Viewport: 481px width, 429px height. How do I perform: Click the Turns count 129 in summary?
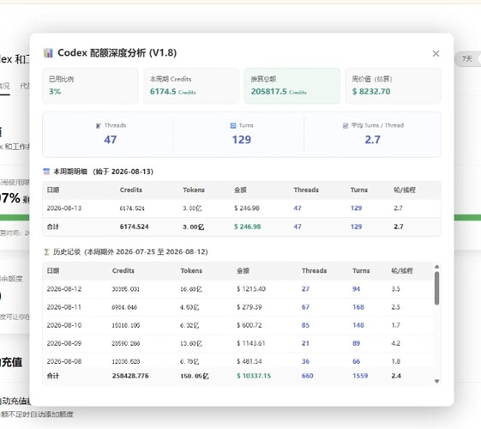[x=242, y=140]
